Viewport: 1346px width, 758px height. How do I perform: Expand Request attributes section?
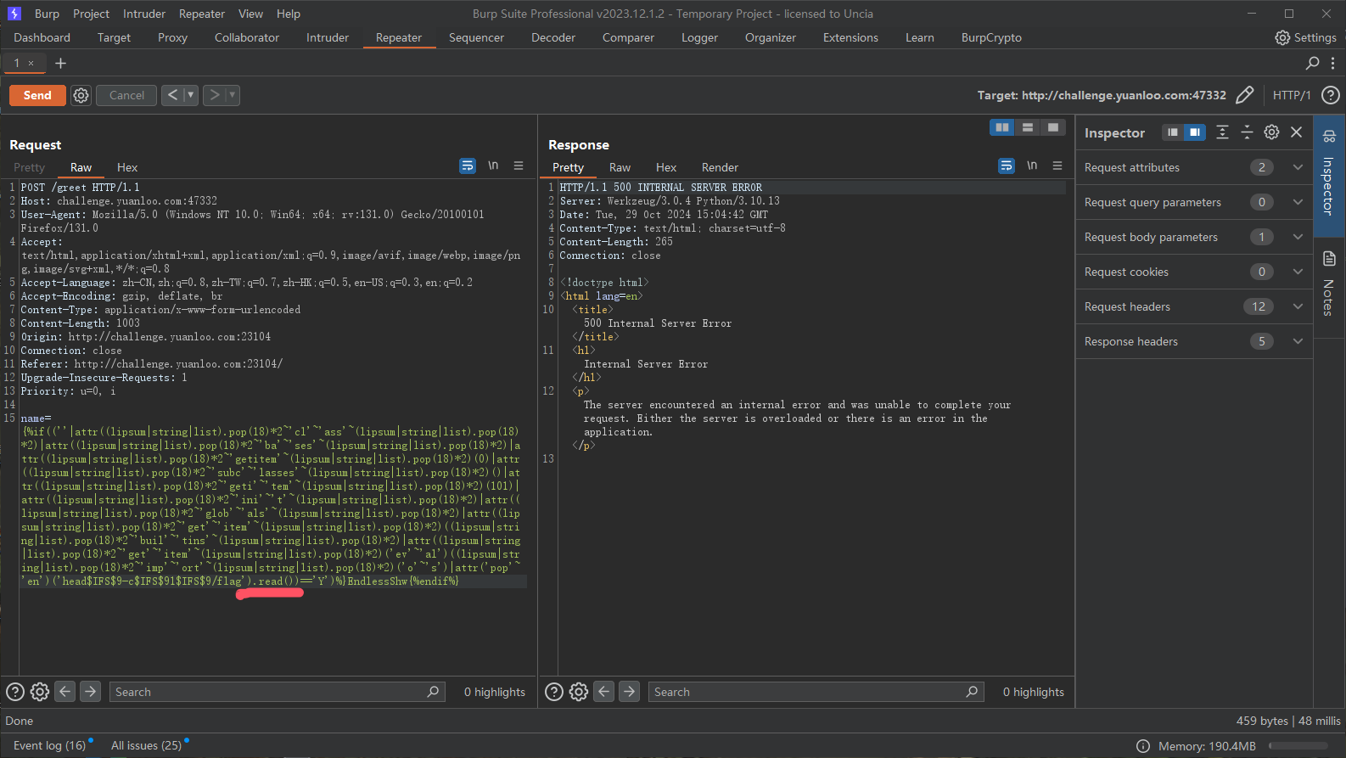1298,167
